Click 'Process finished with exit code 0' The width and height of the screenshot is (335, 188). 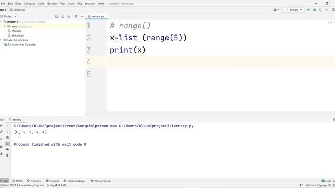pyautogui.click(x=50, y=144)
